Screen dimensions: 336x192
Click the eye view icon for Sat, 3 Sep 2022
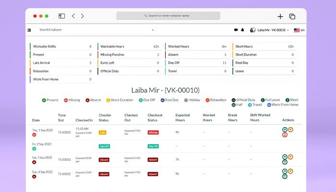(285, 157)
